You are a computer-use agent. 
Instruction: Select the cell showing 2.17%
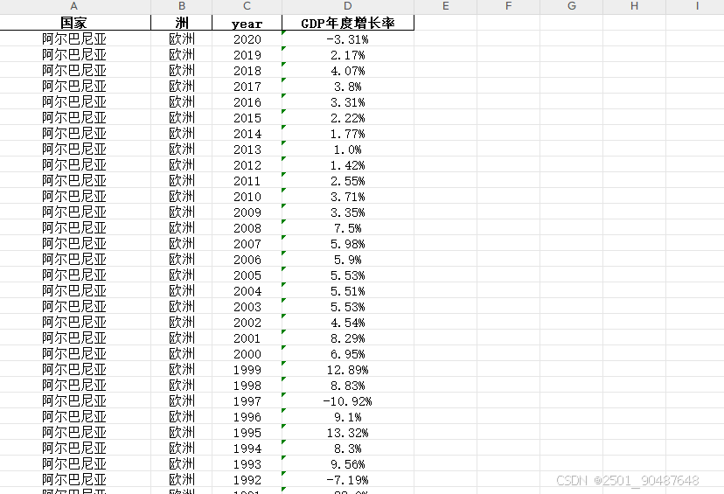[348, 55]
